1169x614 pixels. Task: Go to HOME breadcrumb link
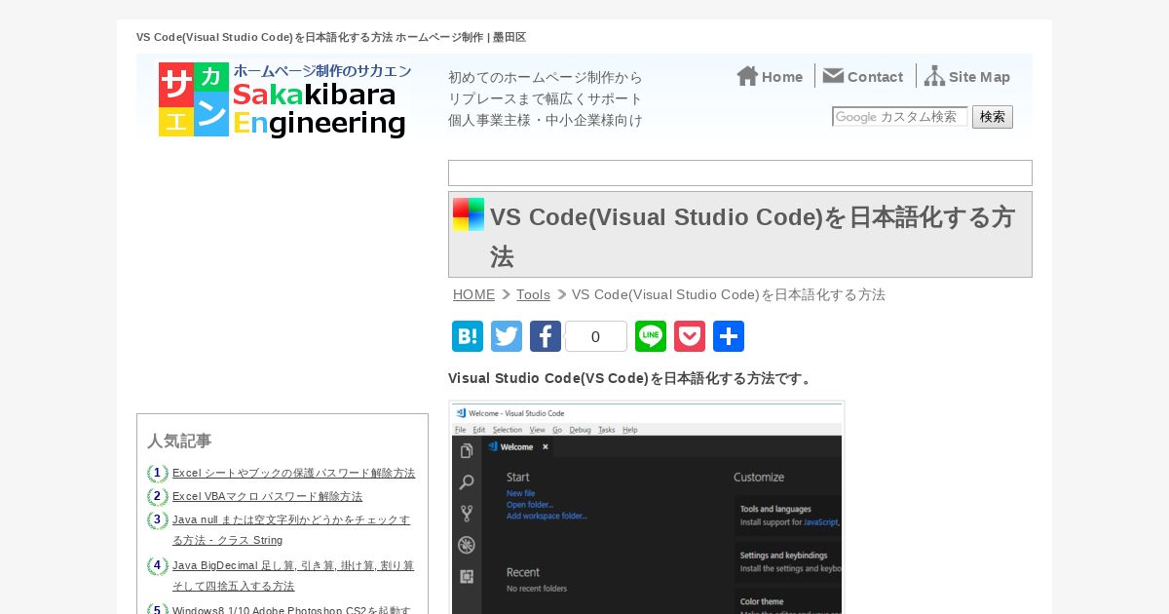point(473,294)
